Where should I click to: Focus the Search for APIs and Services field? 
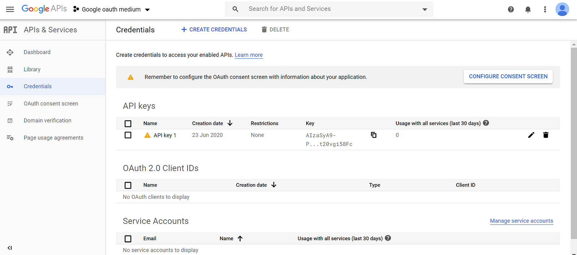tap(329, 9)
